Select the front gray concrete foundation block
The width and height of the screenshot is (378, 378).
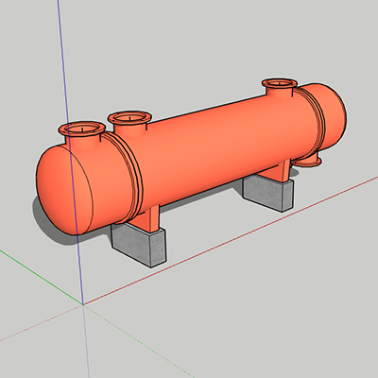click(139, 244)
